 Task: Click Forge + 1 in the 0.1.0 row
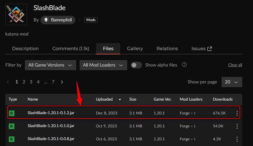(x=188, y=126)
